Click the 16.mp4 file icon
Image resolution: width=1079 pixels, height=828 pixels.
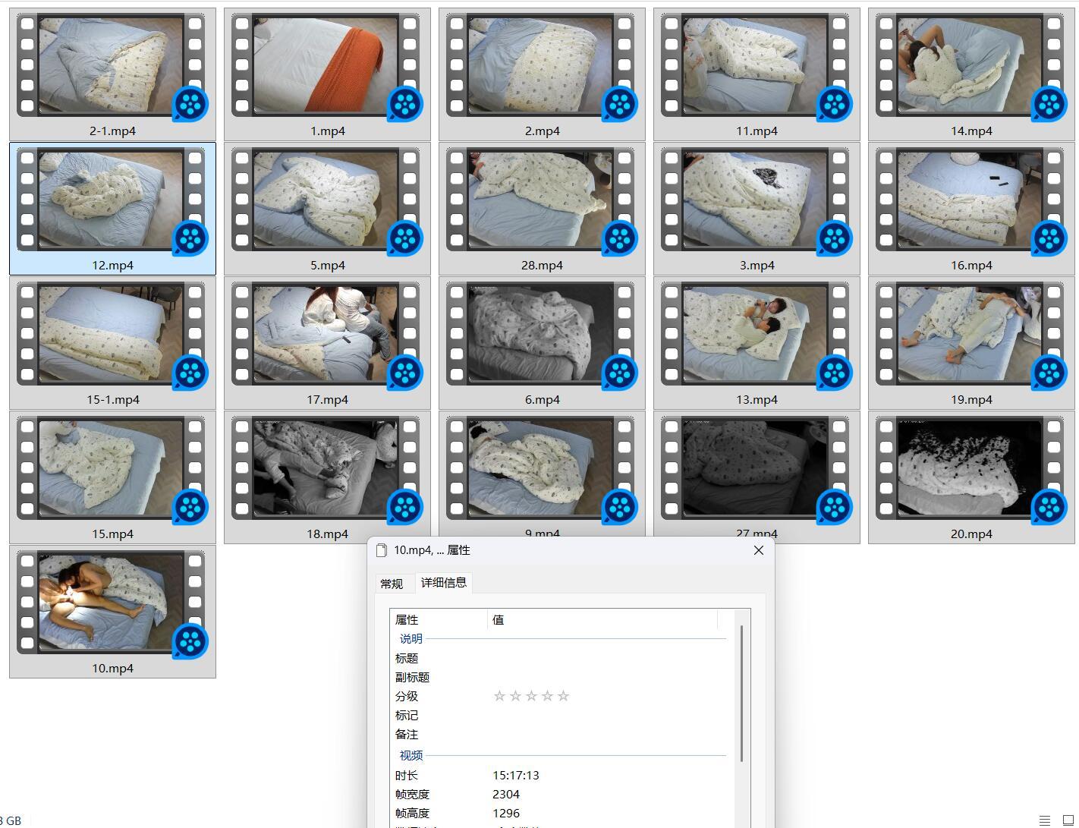(971, 201)
